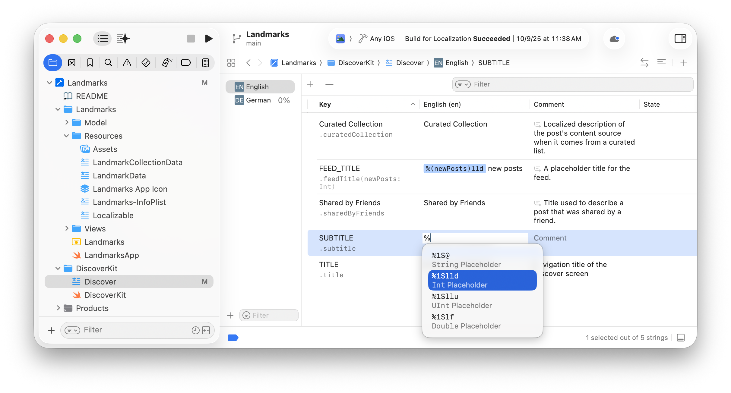Open the Bookmark navigator
731x393 pixels.
coord(90,63)
